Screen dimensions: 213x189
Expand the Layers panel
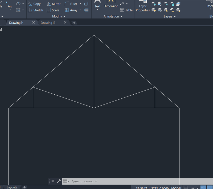175,16
